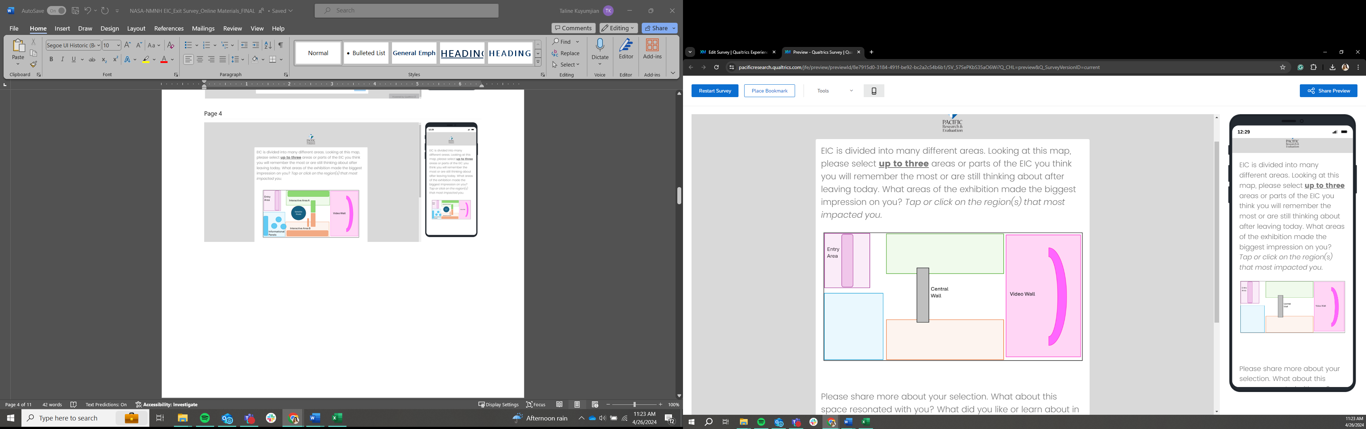Image resolution: width=1366 pixels, height=429 pixels.
Task: Click the Sort A-to-Z icon
Action: (268, 46)
